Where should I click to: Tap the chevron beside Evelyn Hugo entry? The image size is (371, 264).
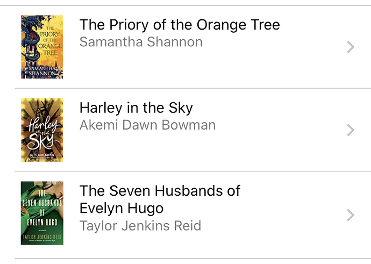[x=351, y=215]
